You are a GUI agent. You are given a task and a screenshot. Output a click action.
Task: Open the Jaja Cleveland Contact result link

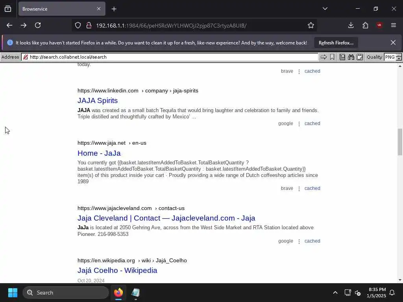click(166, 218)
